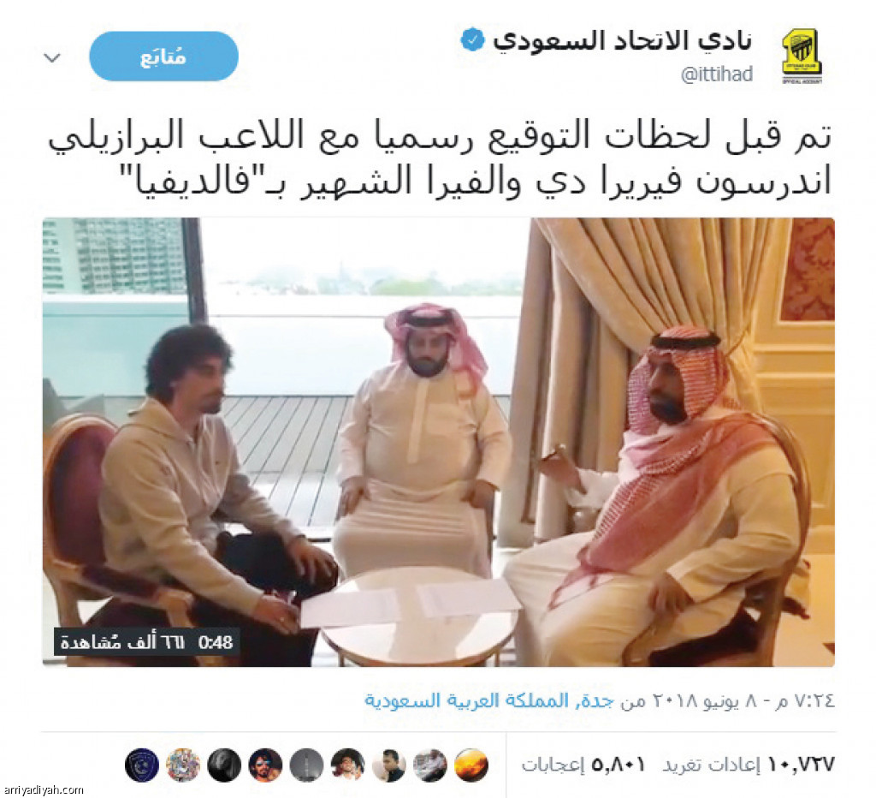
Task: Open the جدة, المملكة العربية السعودية location link
Action: 489,700
